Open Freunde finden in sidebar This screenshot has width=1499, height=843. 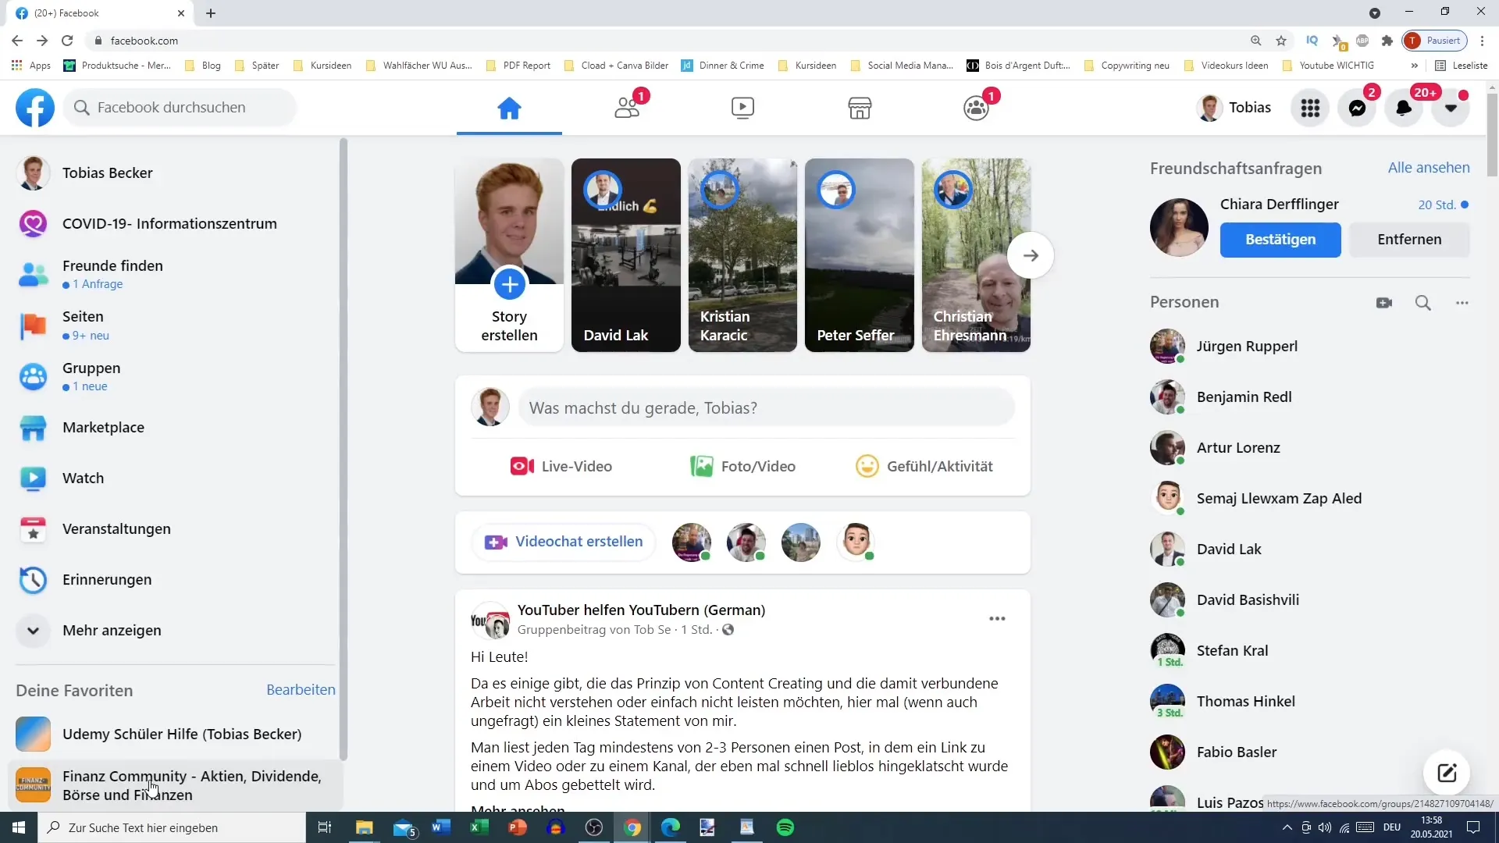pos(175,275)
